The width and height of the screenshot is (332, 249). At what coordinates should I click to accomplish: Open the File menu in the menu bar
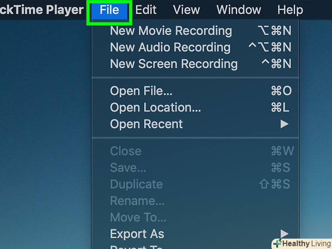click(109, 10)
